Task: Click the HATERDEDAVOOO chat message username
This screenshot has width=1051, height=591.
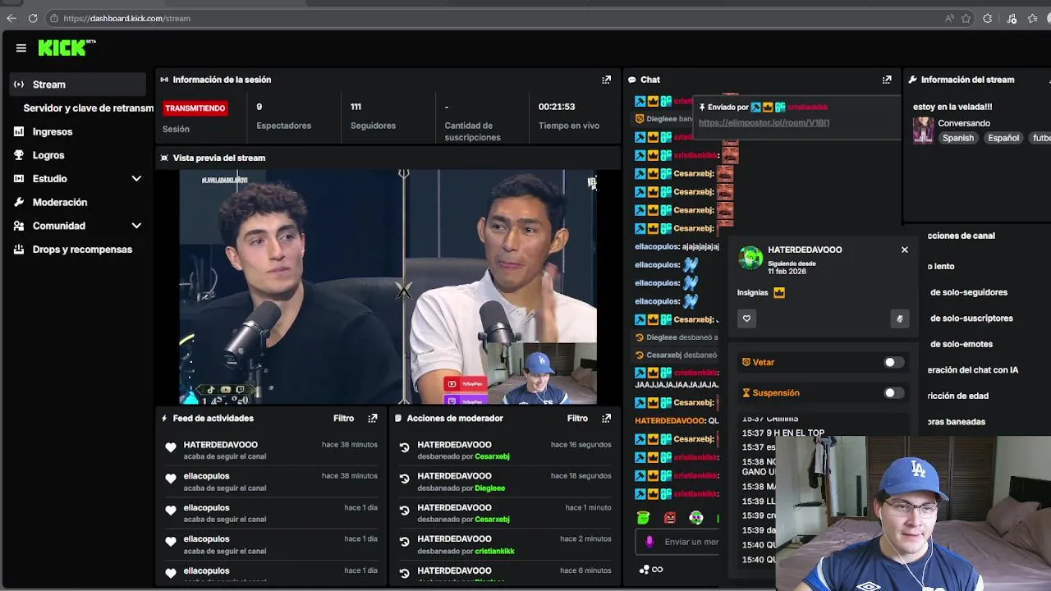Action: tap(670, 420)
